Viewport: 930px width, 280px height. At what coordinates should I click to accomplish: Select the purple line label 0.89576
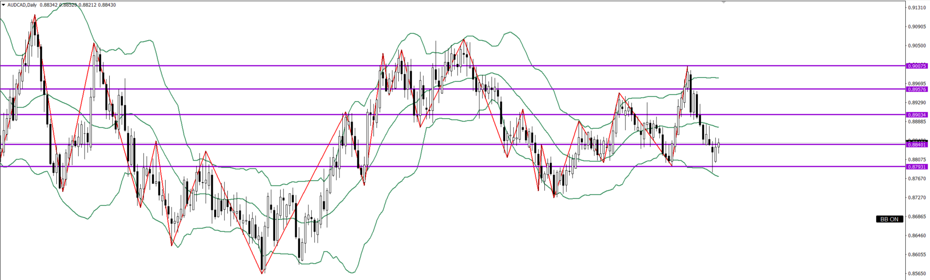point(917,89)
